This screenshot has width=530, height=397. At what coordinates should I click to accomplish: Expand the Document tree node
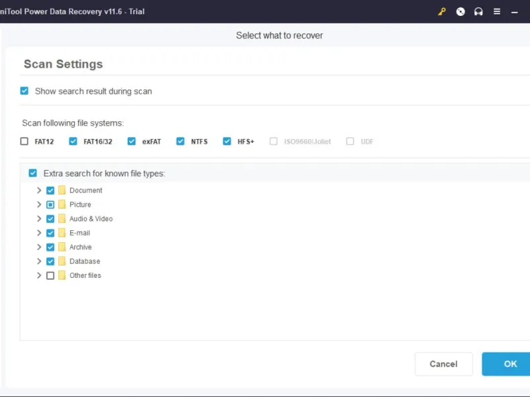click(x=39, y=191)
